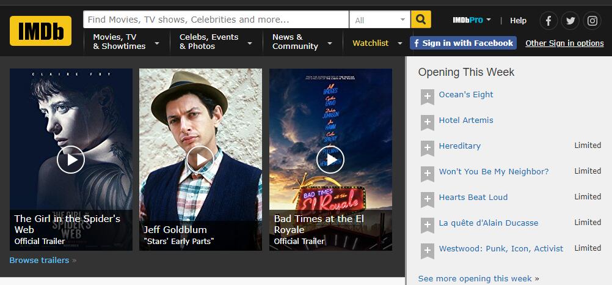Open Westwood: Punk, Icon, Activist link
612x285 pixels.
tap(501, 249)
